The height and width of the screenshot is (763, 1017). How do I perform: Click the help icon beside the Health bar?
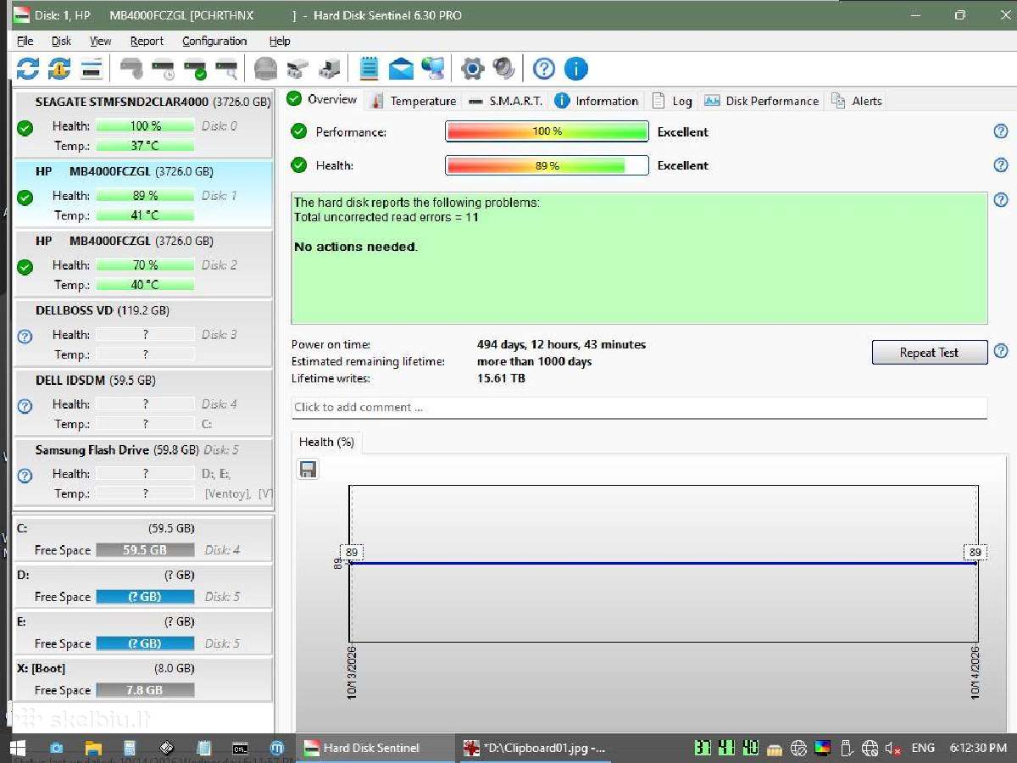[x=1001, y=165]
